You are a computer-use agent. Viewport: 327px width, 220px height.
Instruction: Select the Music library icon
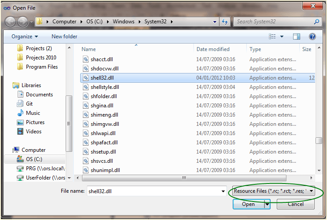coord(20,113)
